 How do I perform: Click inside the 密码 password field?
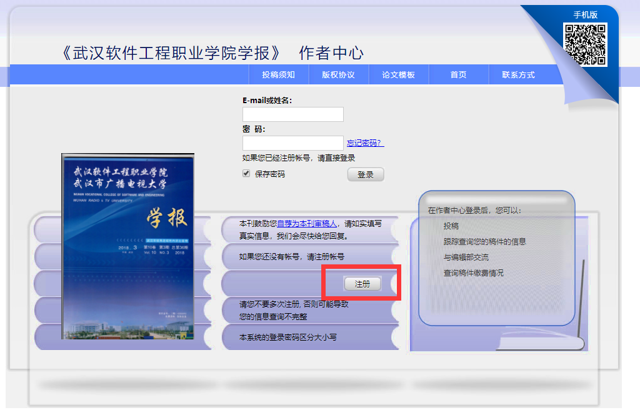point(292,142)
